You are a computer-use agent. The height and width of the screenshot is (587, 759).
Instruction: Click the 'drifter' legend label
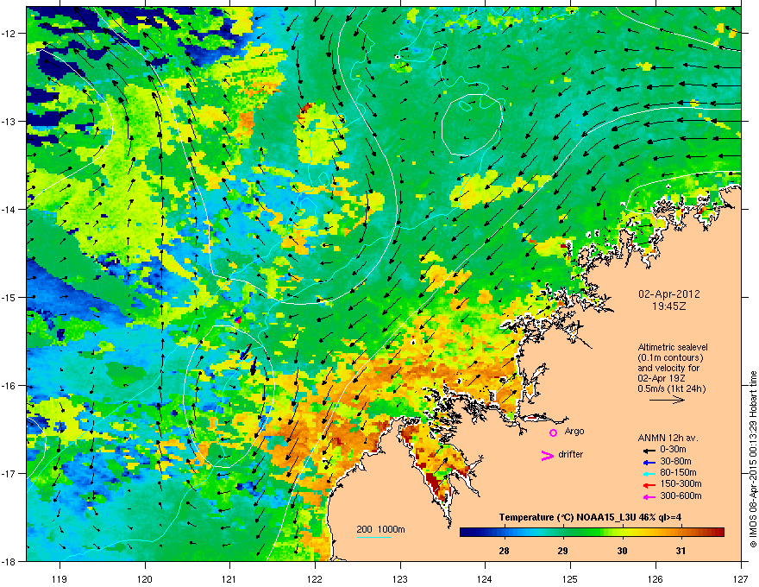click(571, 454)
